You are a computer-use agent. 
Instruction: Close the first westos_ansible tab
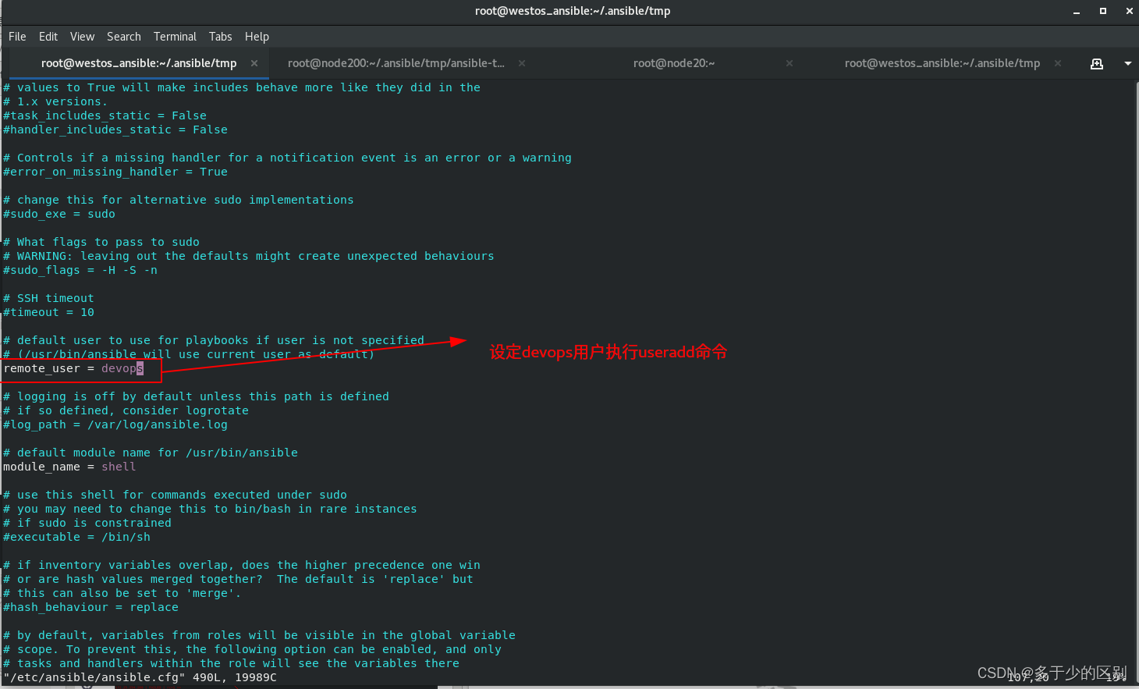(x=254, y=63)
